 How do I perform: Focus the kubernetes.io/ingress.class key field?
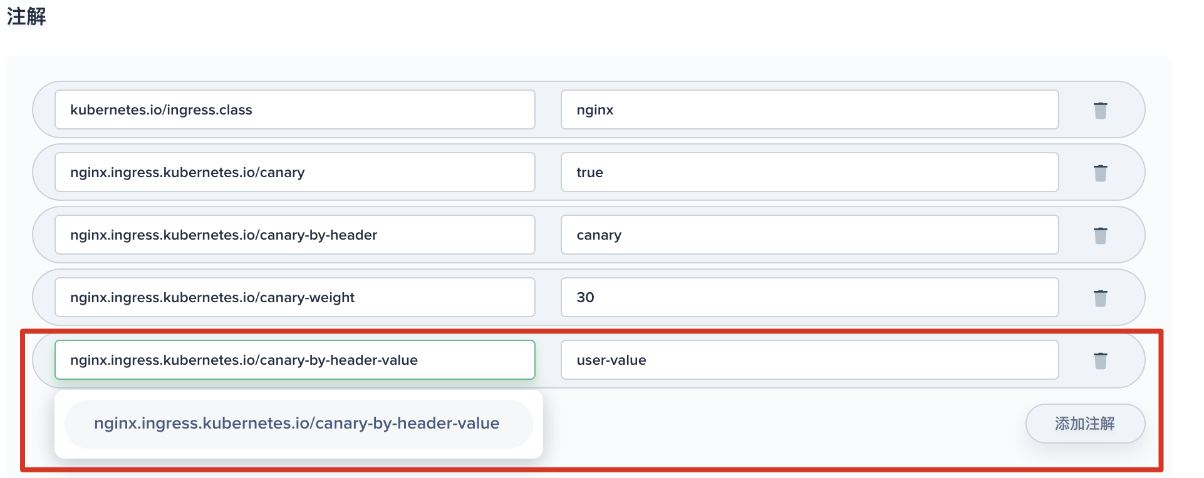(294, 109)
